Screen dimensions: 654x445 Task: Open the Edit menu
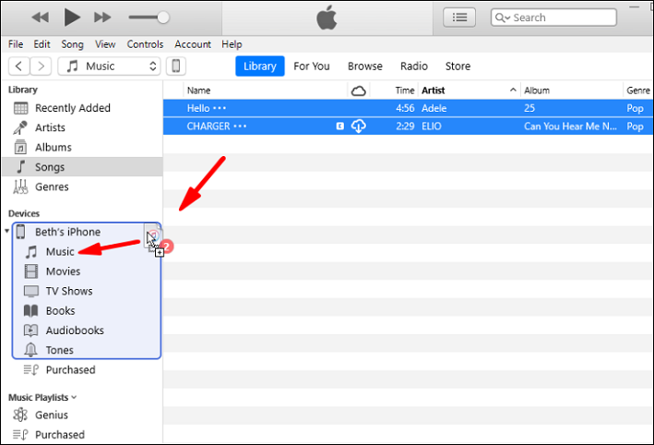click(42, 44)
